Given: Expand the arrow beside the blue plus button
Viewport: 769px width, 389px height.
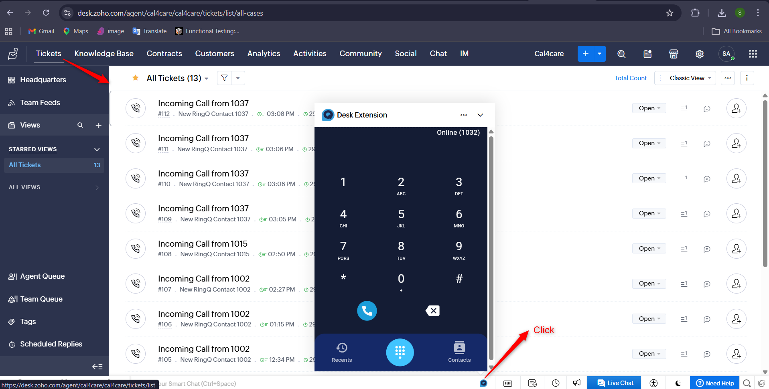Looking at the screenshot, I should click(x=600, y=54).
